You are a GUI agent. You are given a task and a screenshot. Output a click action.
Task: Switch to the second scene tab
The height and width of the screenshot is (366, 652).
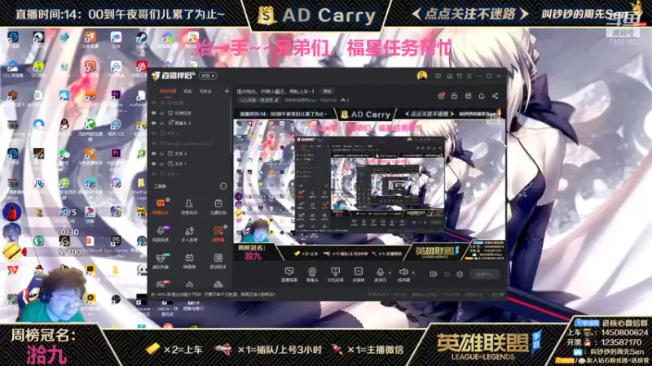tap(187, 91)
